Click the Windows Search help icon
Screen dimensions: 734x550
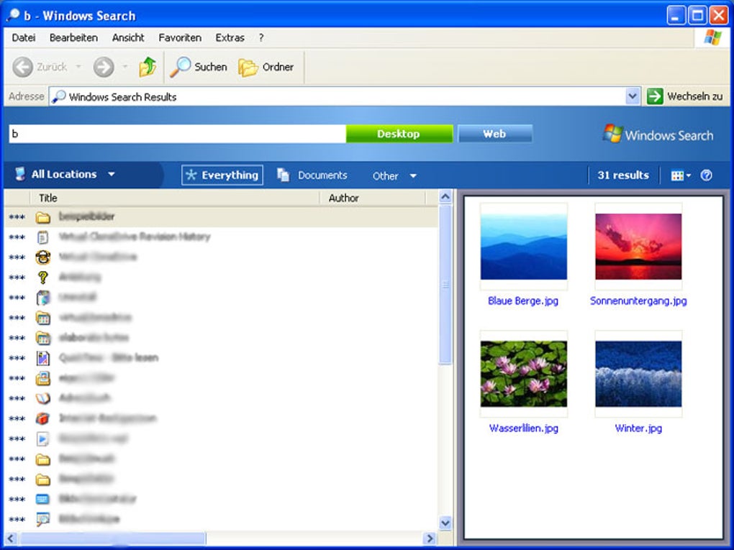(x=707, y=175)
